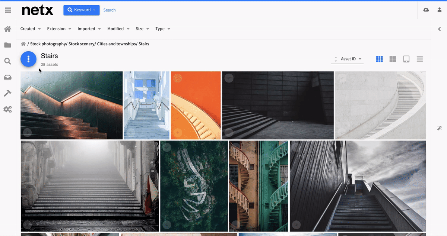
Task: Open the Keyword search type button
Action: coord(82,10)
